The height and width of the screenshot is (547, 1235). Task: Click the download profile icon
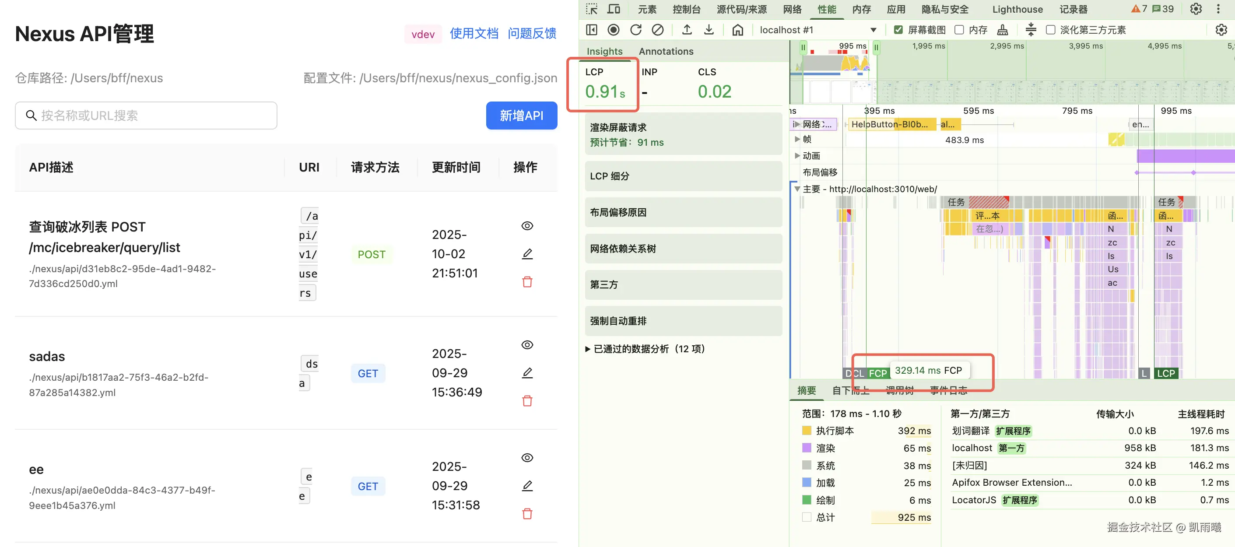click(709, 30)
